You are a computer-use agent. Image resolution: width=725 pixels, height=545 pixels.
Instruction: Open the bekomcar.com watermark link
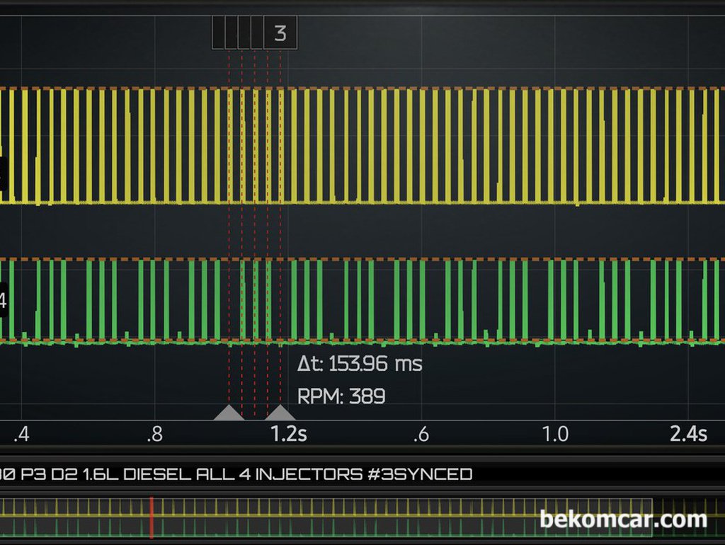[622, 520]
